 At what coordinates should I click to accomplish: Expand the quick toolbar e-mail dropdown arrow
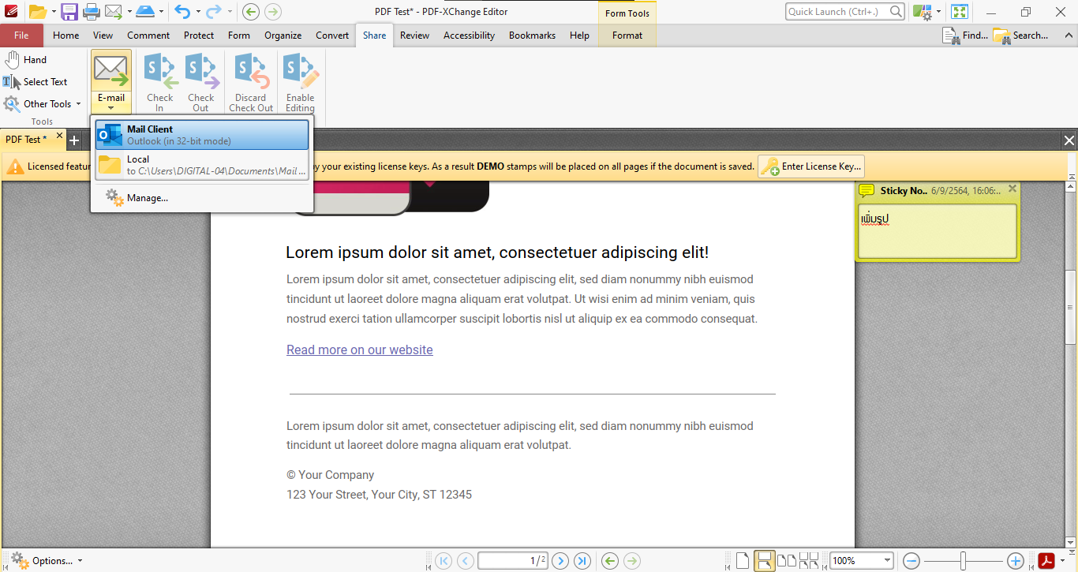click(x=129, y=12)
